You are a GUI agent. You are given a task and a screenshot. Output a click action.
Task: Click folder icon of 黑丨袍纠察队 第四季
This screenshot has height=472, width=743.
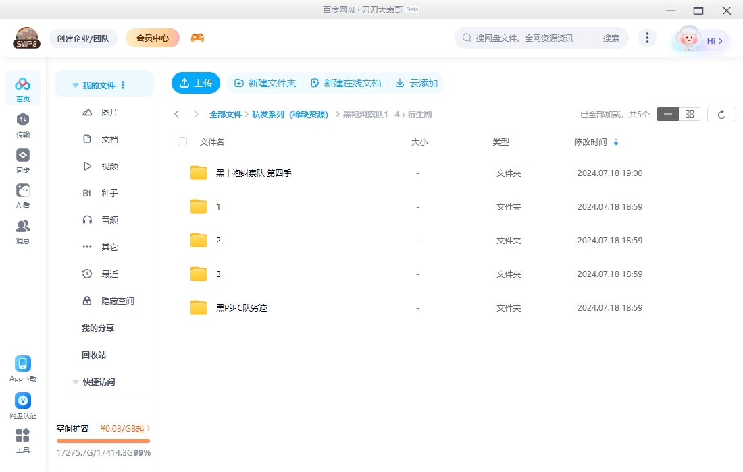pyautogui.click(x=199, y=173)
